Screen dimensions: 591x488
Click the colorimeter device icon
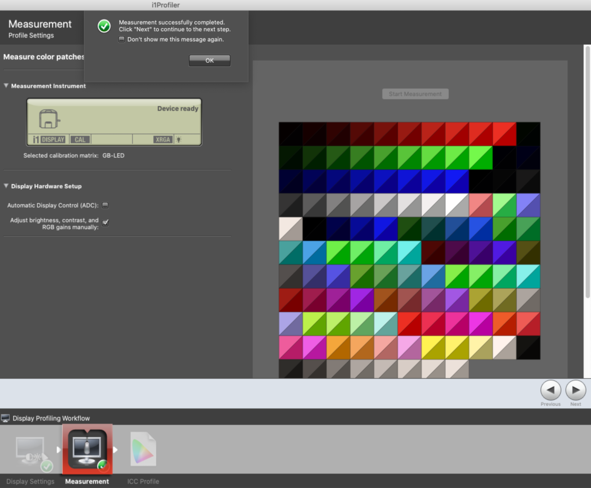[x=49, y=119]
